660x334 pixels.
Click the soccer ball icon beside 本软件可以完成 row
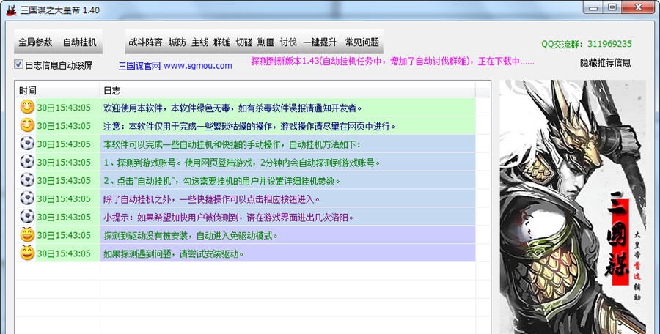click(26, 144)
